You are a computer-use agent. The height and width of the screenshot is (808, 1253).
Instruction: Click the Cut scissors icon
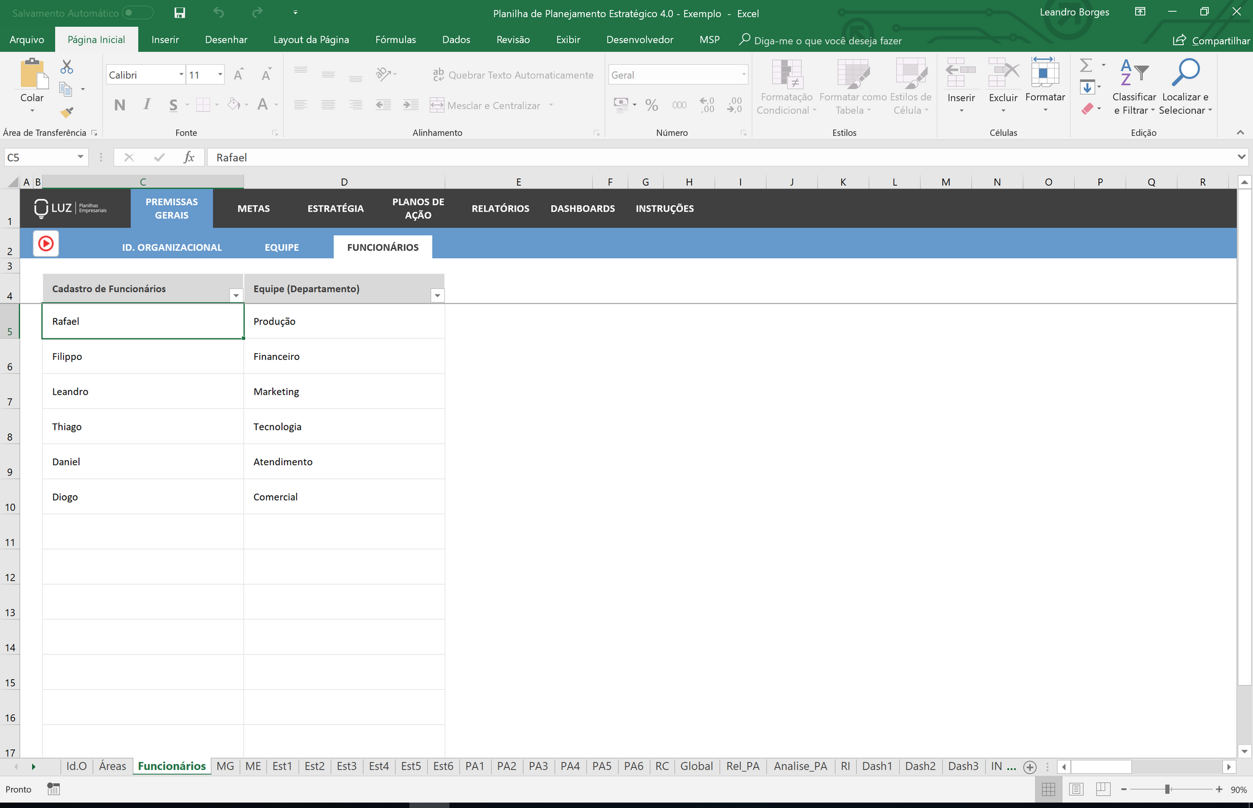(67, 67)
